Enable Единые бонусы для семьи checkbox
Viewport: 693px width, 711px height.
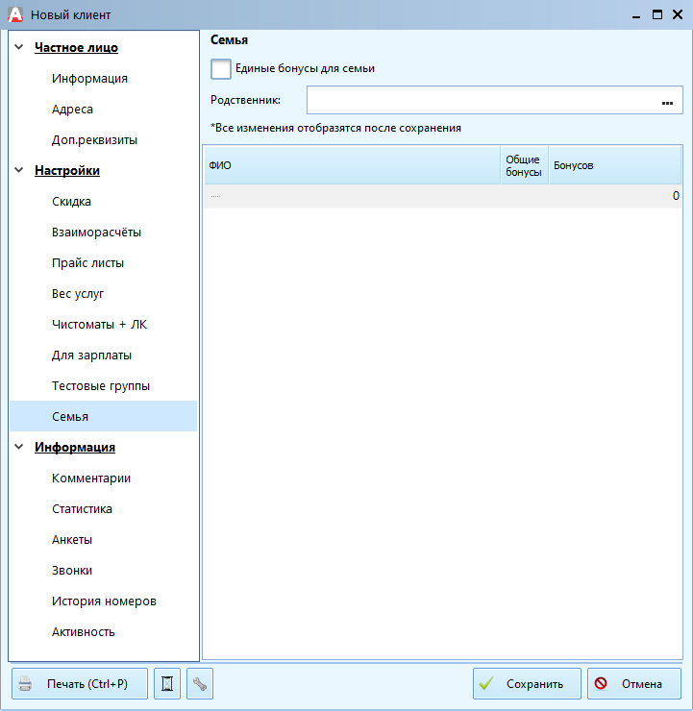click(x=221, y=69)
